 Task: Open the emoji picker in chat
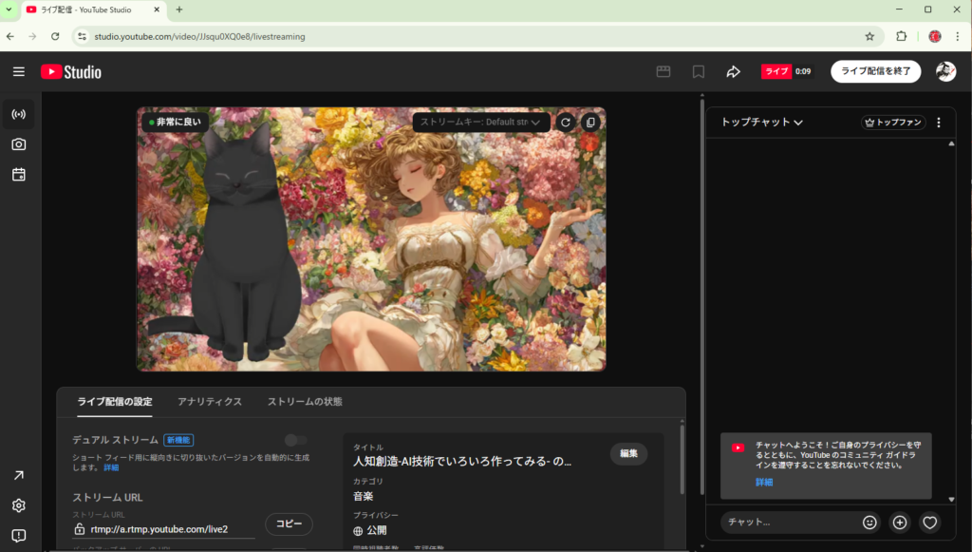(869, 522)
